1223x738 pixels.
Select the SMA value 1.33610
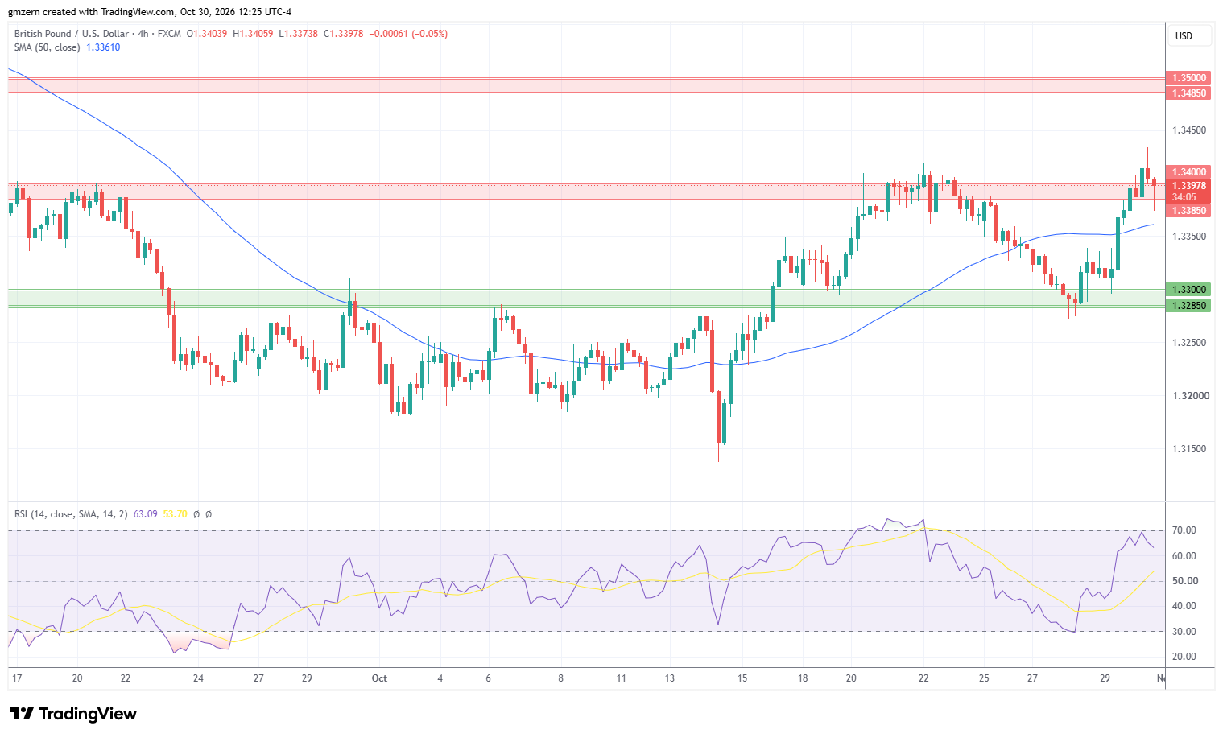pyautogui.click(x=103, y=47)
